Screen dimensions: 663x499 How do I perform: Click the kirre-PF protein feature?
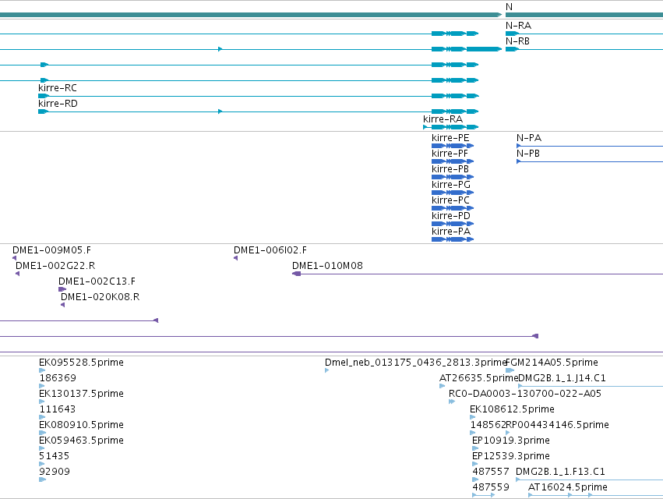(450, 154)
